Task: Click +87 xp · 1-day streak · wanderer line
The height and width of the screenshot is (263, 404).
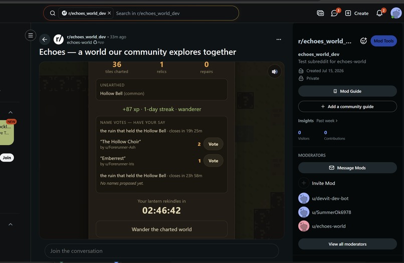Action: (x=162, y=109)
